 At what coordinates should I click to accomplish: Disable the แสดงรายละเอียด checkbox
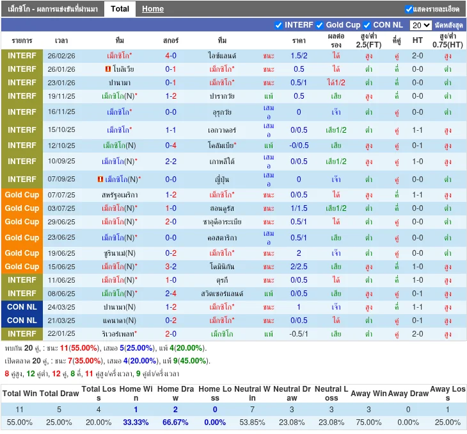pos(409,9)
